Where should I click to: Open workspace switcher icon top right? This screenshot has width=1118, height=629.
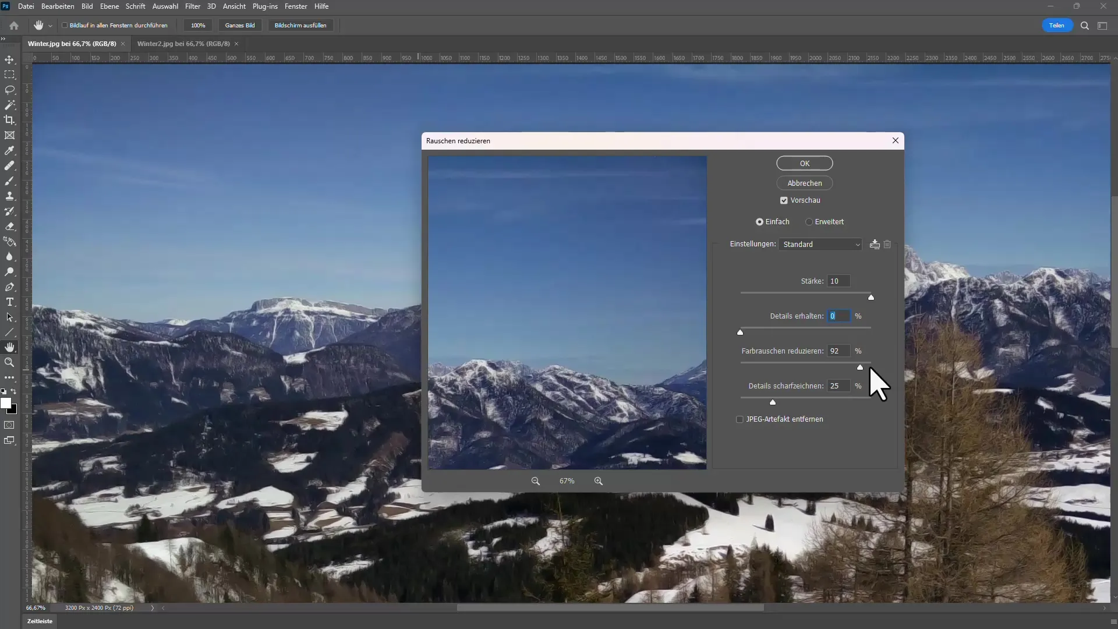(1102, 25)
